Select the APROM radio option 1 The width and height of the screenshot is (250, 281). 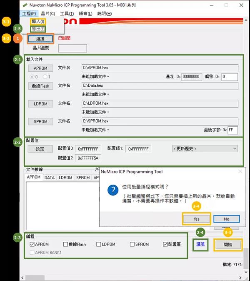pyautogui.click(x=45, y=77)
